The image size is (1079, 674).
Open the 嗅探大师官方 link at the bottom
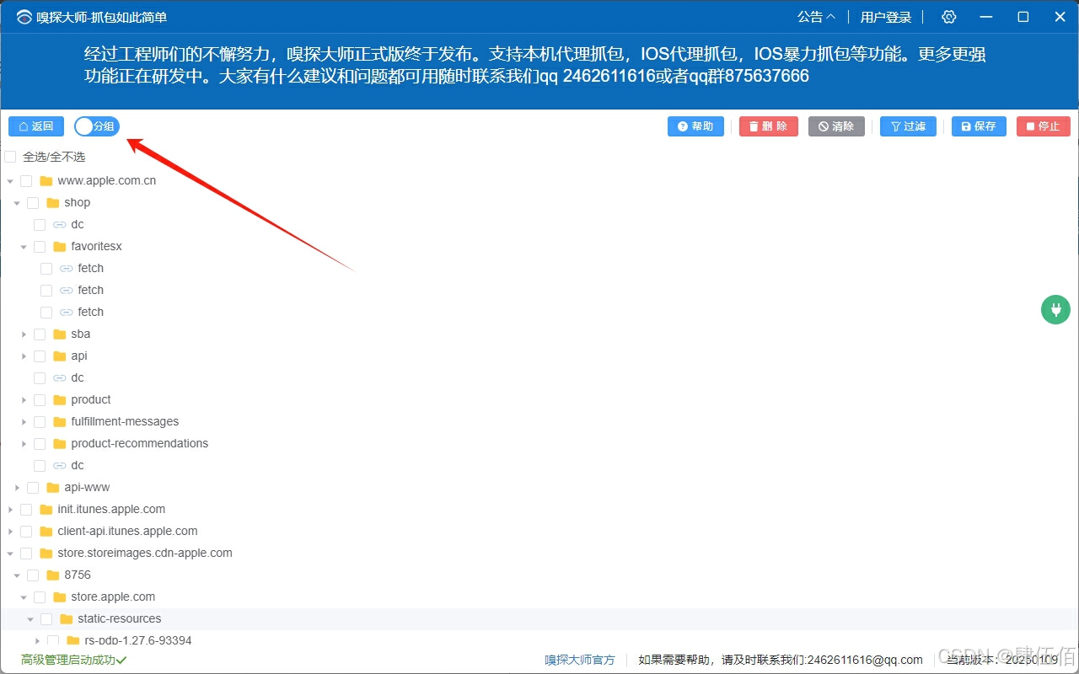click(x=580, y=660)
